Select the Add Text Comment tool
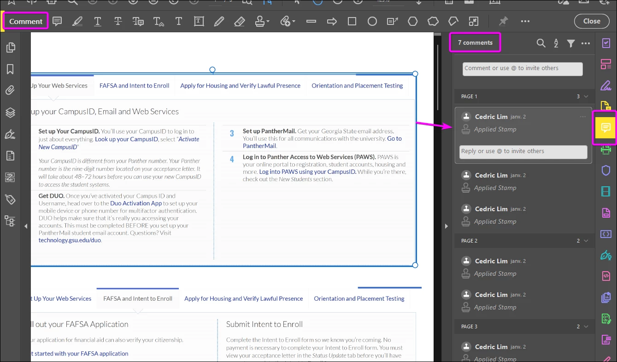This screenshot has width=617, height=362. click(x=179, y=21)
